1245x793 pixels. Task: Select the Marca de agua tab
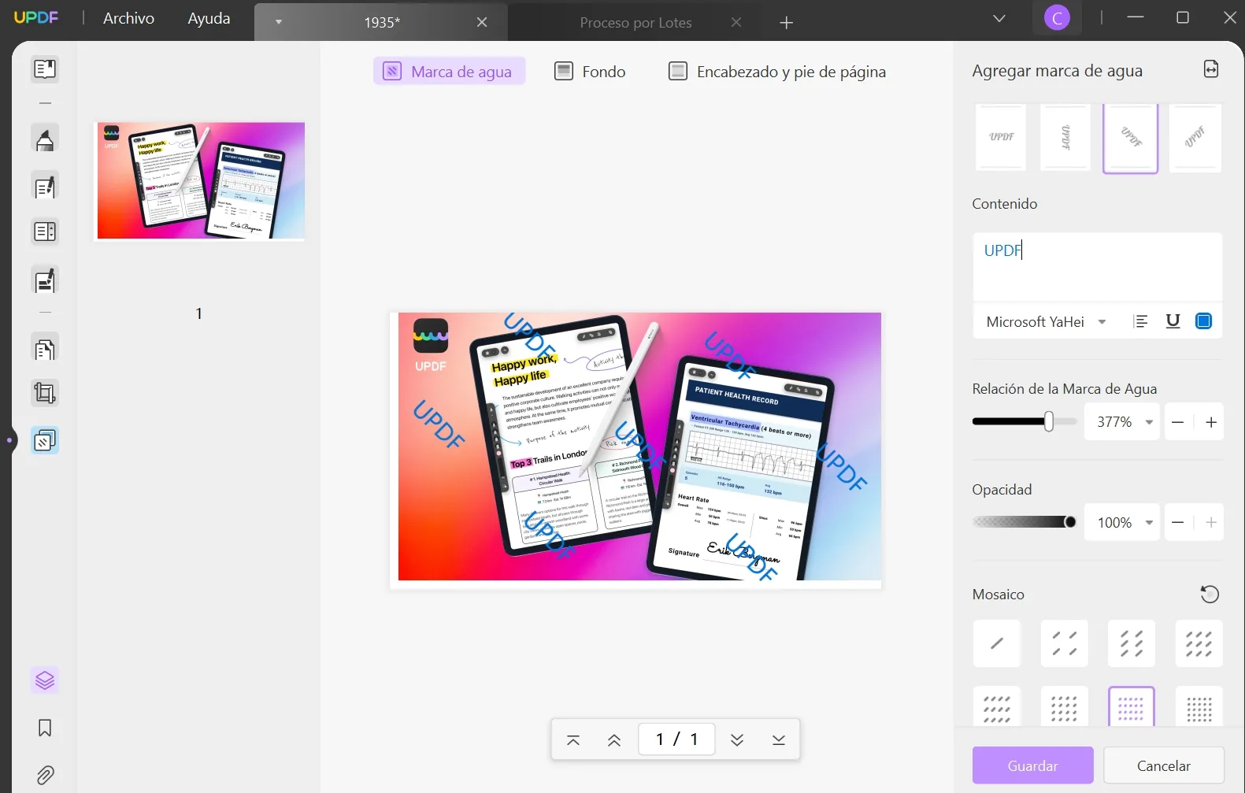point(449,72)
